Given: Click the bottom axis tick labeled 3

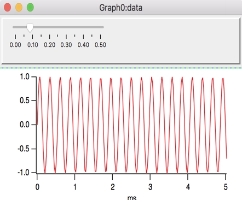Looking at the screenshot, I should 150,187.
